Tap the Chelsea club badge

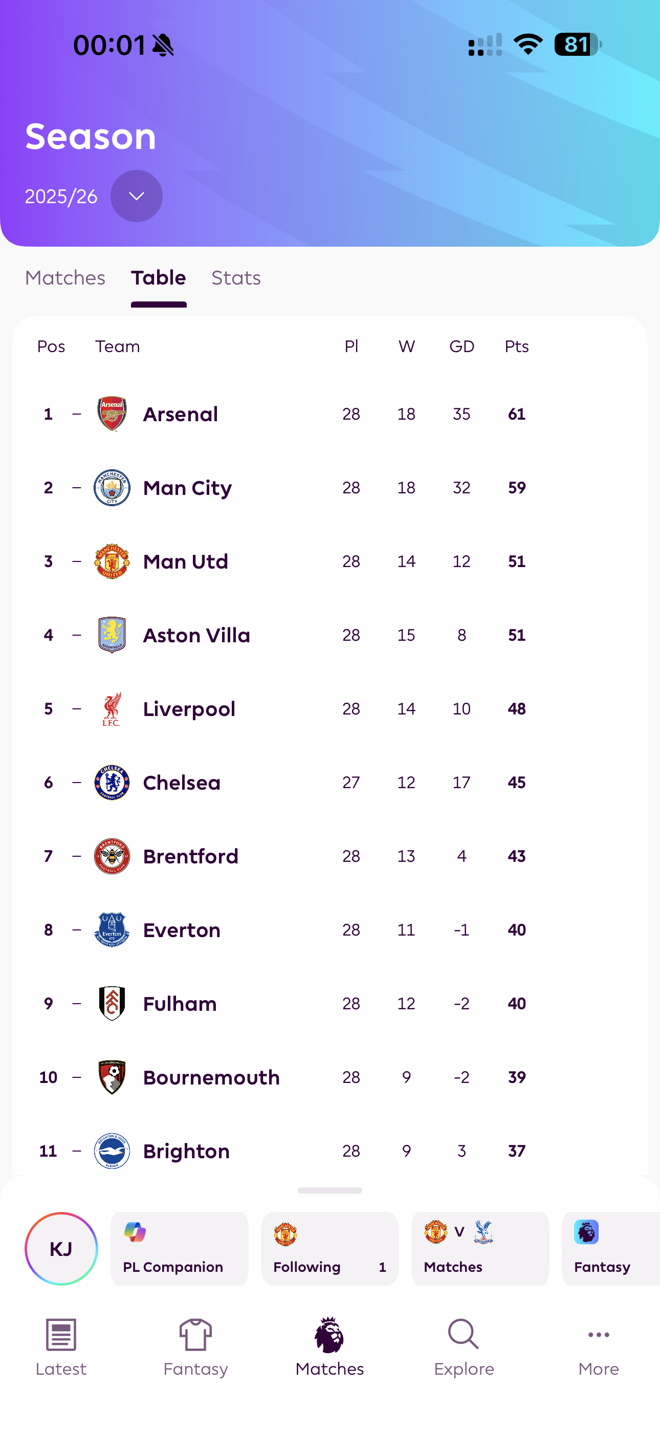(x=112, y=782)
